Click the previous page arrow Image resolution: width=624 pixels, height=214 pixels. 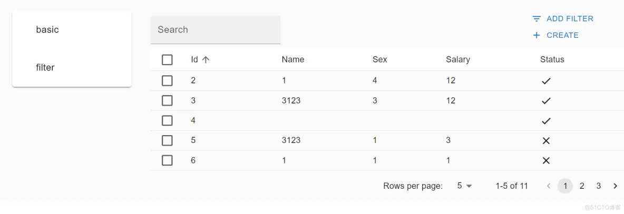pos(549,186)
